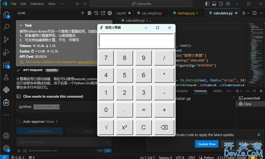Open the Manage gear in activity bar

tap(6, 148)
